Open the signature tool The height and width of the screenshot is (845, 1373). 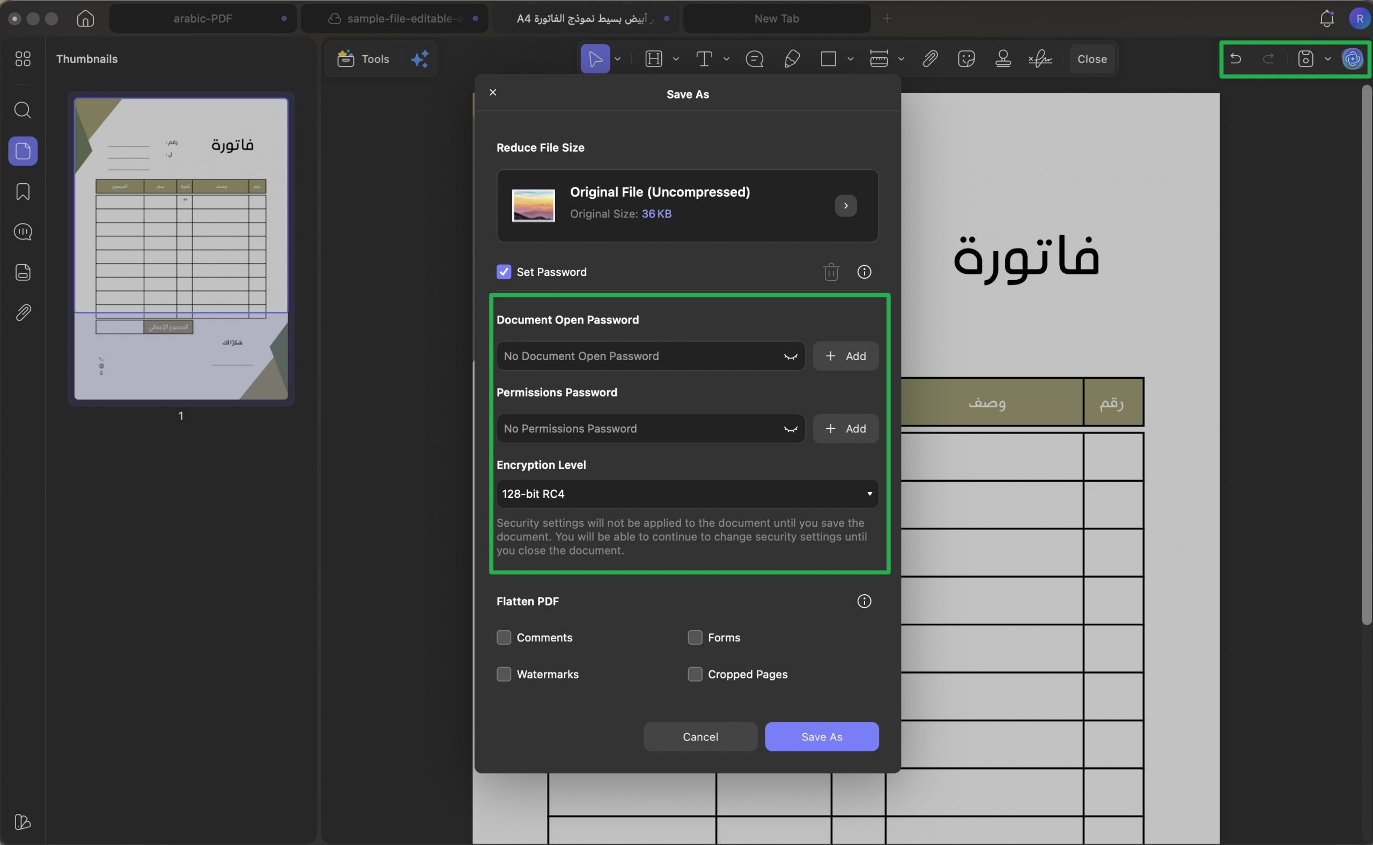(1040, 59)
